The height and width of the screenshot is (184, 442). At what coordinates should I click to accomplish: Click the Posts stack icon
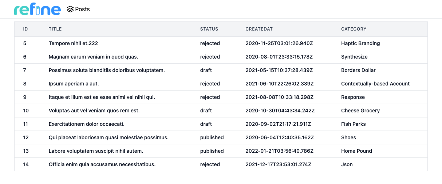[x=70, y=9]
